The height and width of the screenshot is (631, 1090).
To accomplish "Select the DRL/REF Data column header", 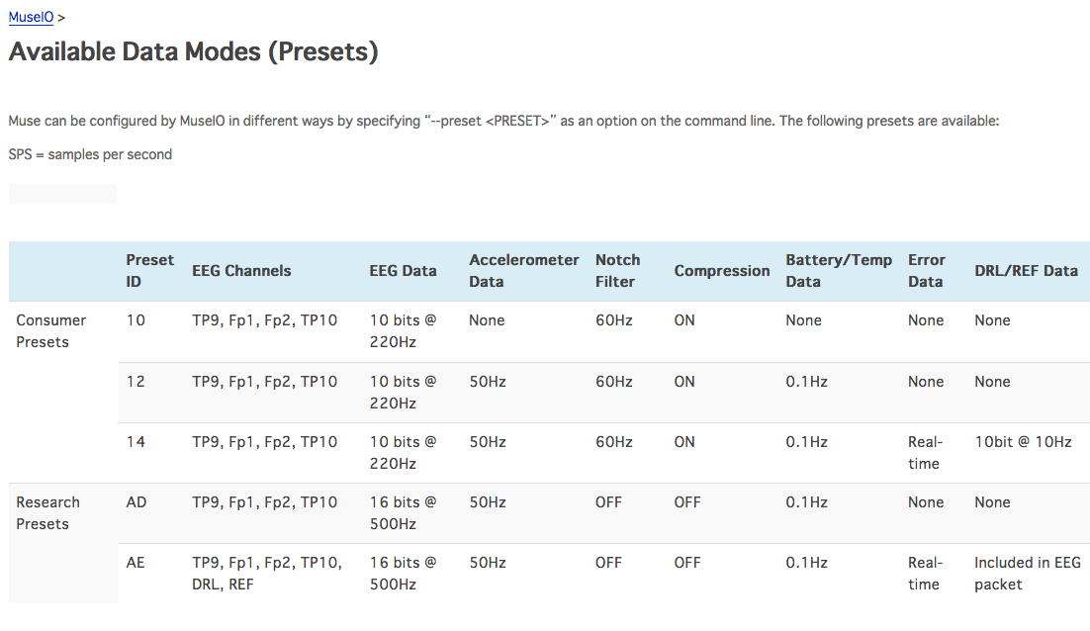I will 1026,270.
